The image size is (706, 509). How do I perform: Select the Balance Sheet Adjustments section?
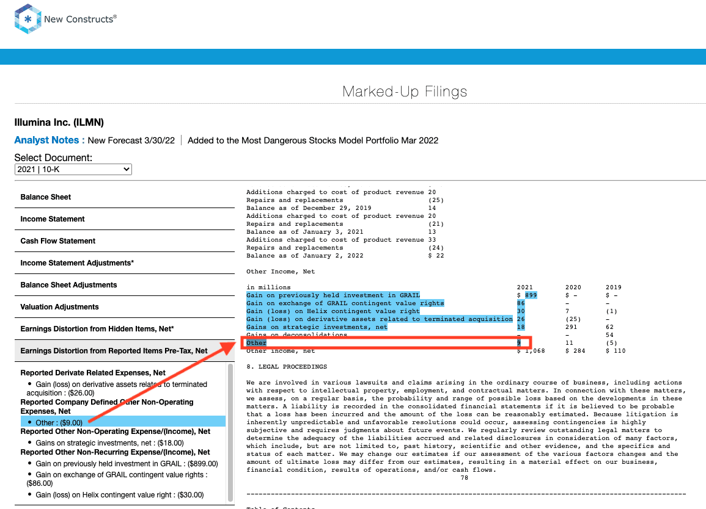click(x=125, y=285)
